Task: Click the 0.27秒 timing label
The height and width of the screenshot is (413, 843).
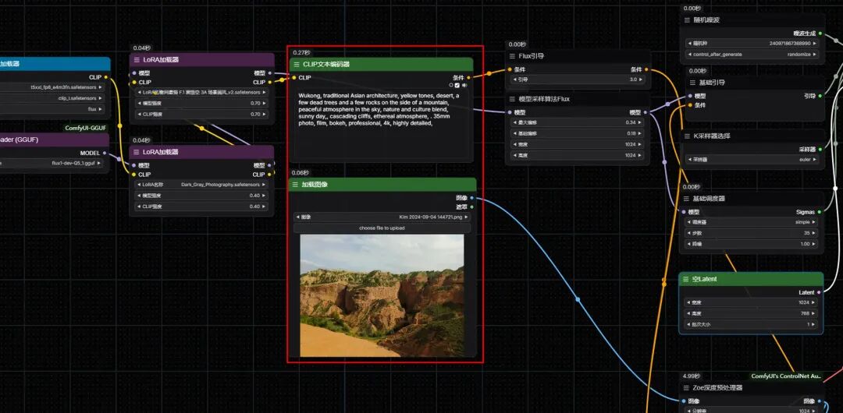Action: pyautogui.click(x=301, y=53)
